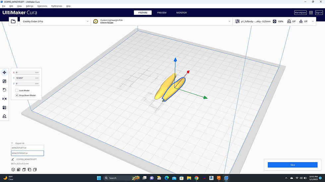325x182 pixels.
Task: Open file with the folder icon
Action: point(13,21)
